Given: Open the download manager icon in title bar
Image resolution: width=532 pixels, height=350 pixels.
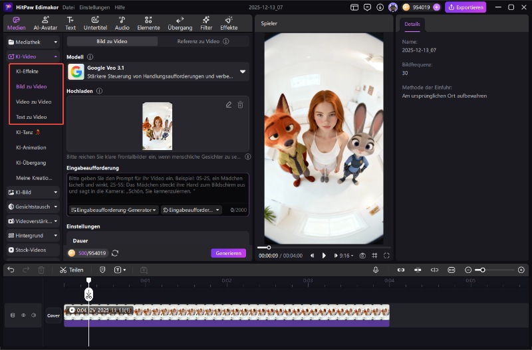Looking at the screenshot, I should click(x=380, y=7).
